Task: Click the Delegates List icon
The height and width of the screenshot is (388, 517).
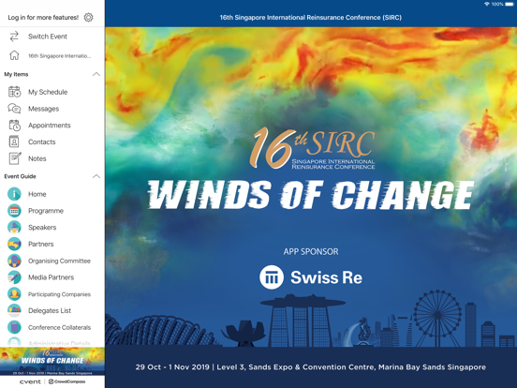Action: (x=14, y=310)
